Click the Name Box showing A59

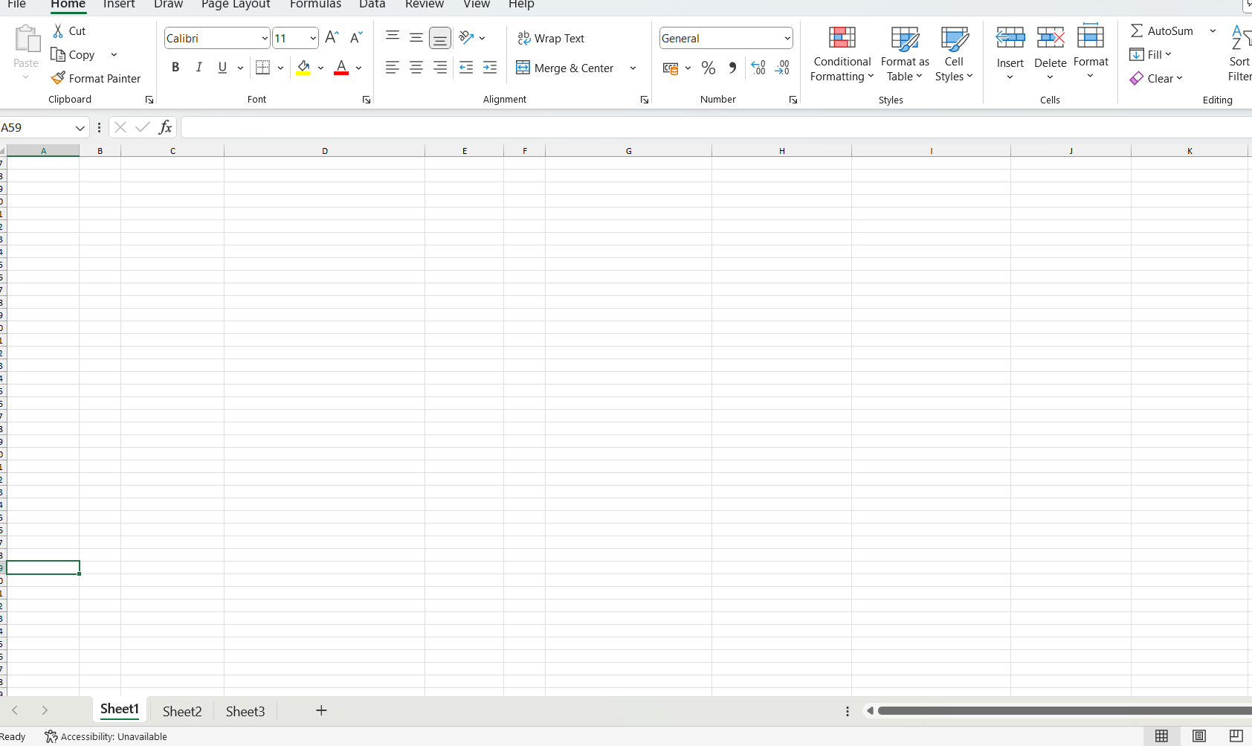[x=37, y=128]
